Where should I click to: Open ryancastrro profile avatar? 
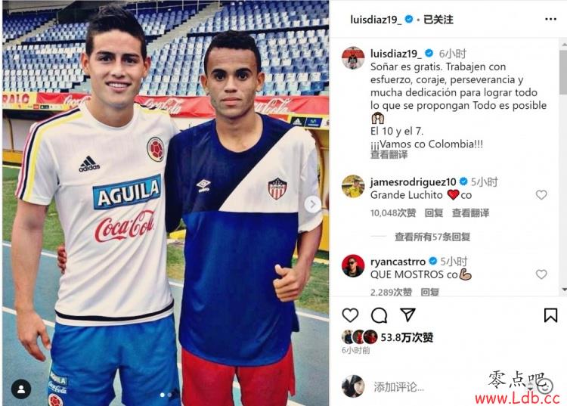pos(353,266)
